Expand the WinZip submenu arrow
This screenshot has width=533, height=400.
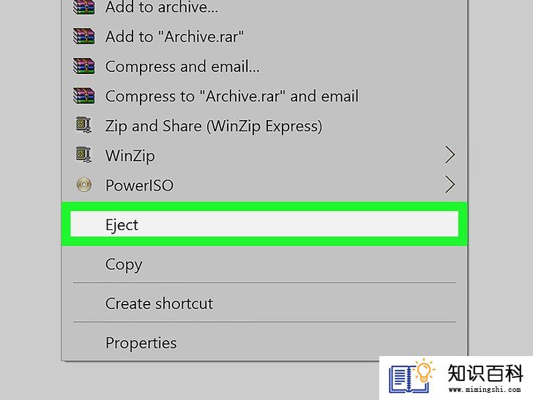pyautogui.click(x=450, y=155)
